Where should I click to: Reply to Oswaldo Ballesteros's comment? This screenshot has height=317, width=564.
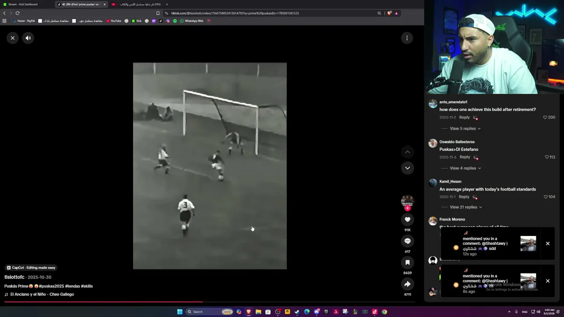coord(465,157)
